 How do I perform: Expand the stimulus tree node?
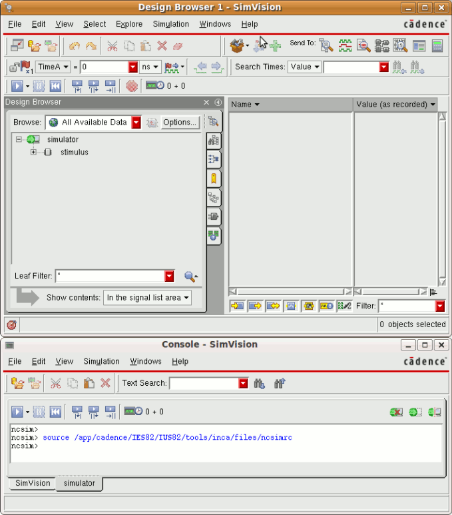click(33, 152)
